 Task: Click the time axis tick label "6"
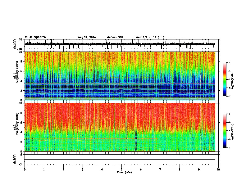(x=141, y=170)
